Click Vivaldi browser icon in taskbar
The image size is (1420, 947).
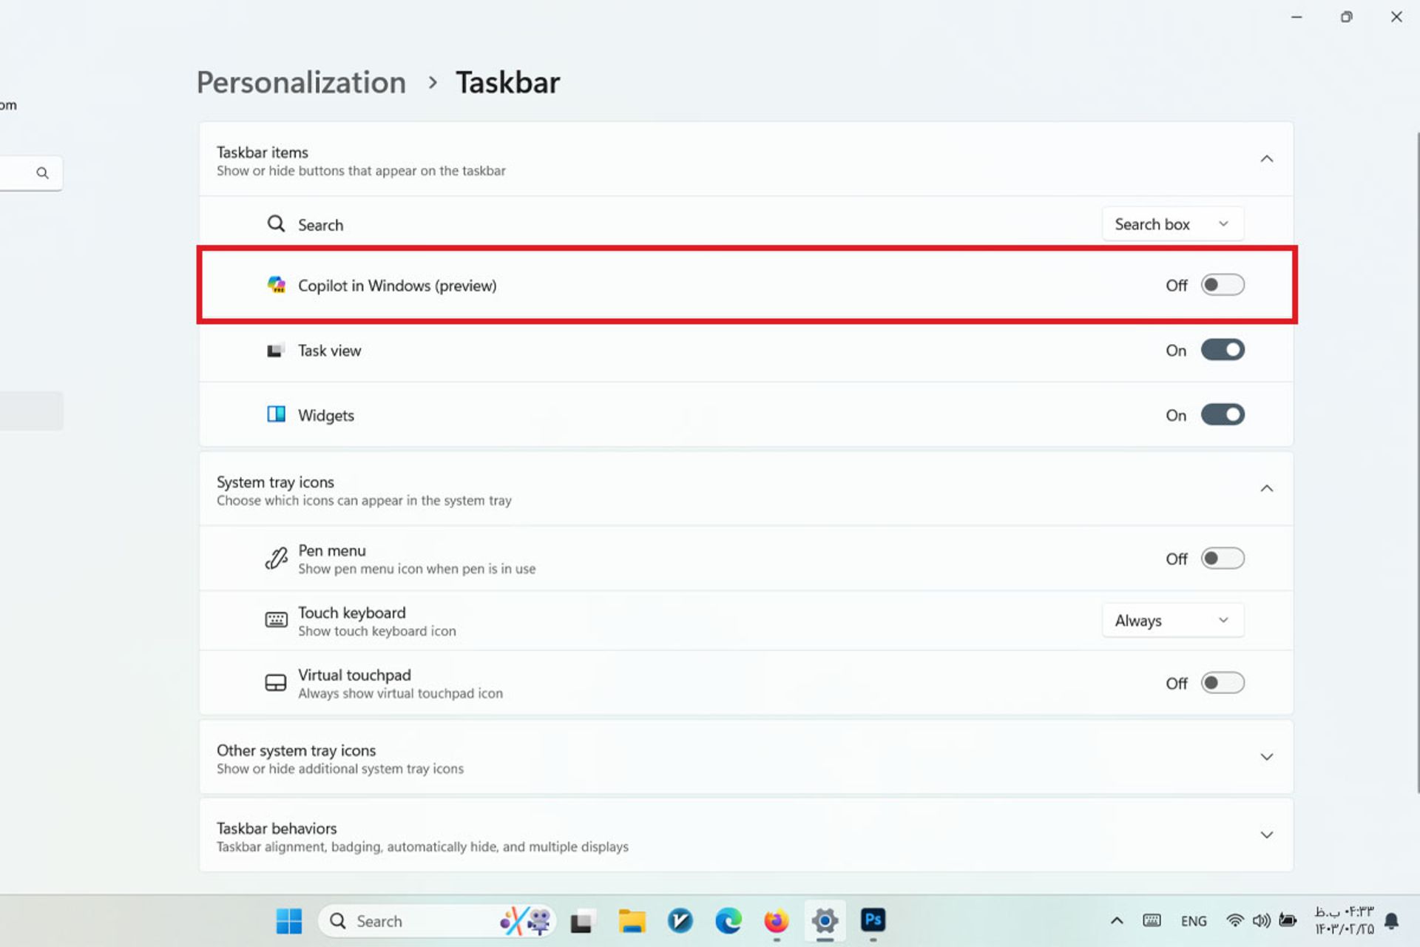point(680,920)
